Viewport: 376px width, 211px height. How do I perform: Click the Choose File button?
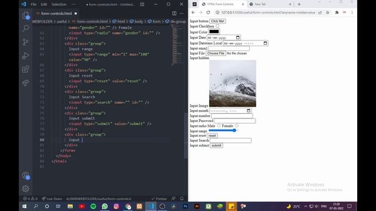(216, 53)
